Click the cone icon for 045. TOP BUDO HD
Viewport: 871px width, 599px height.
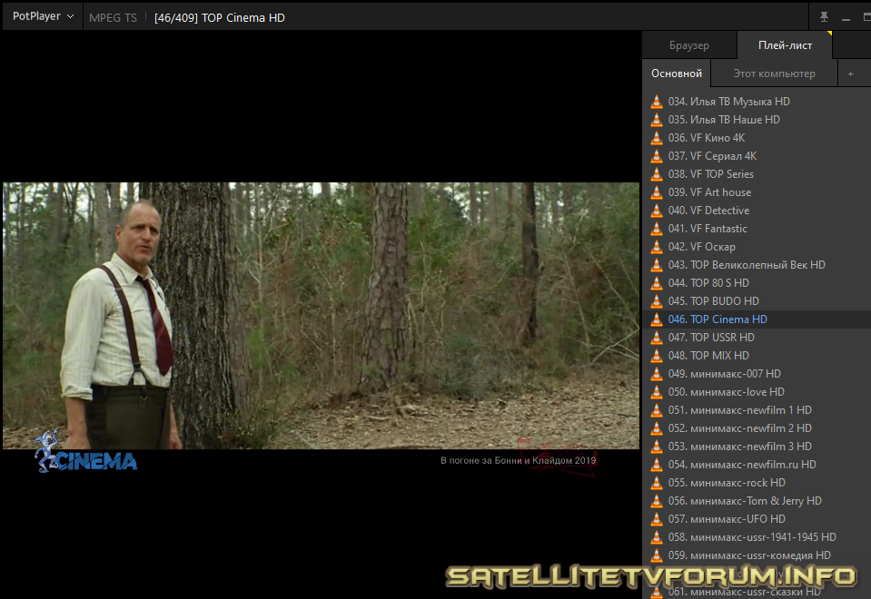pyautogui.click(x=656, y=301)
